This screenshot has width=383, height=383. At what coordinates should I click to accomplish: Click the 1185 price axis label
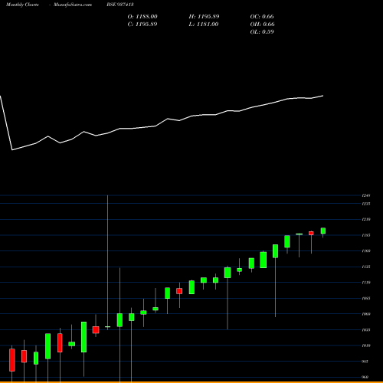366,235
